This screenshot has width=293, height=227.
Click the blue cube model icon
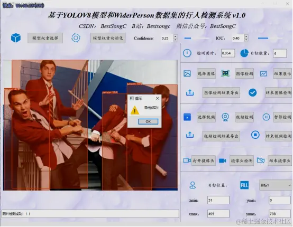coord(16,38)
